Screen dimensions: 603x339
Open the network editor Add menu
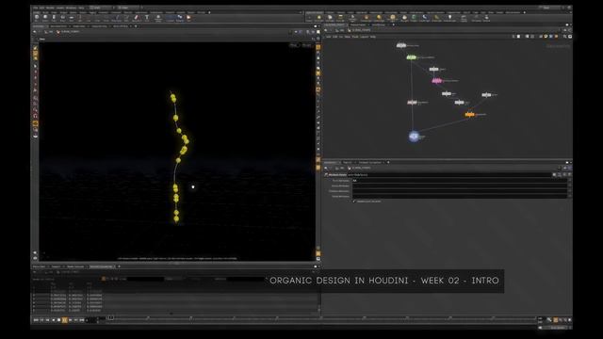(329, 37)
